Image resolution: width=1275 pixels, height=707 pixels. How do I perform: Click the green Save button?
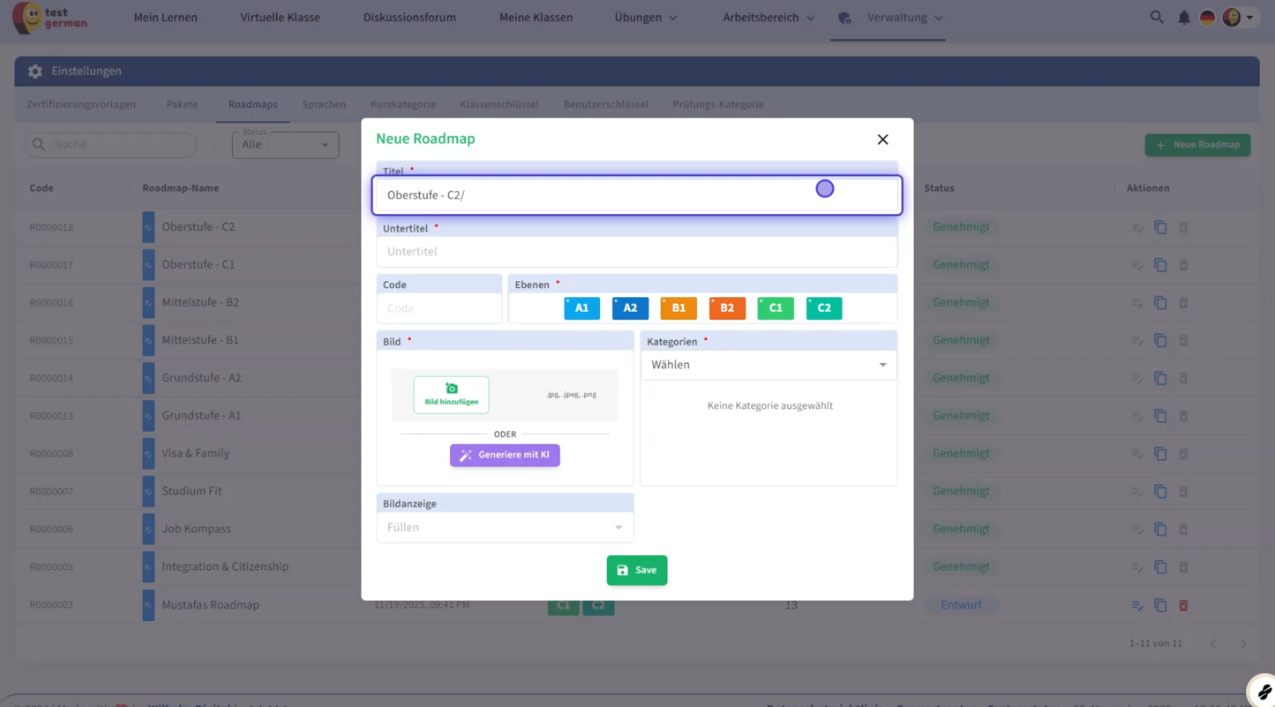point(636,570)
